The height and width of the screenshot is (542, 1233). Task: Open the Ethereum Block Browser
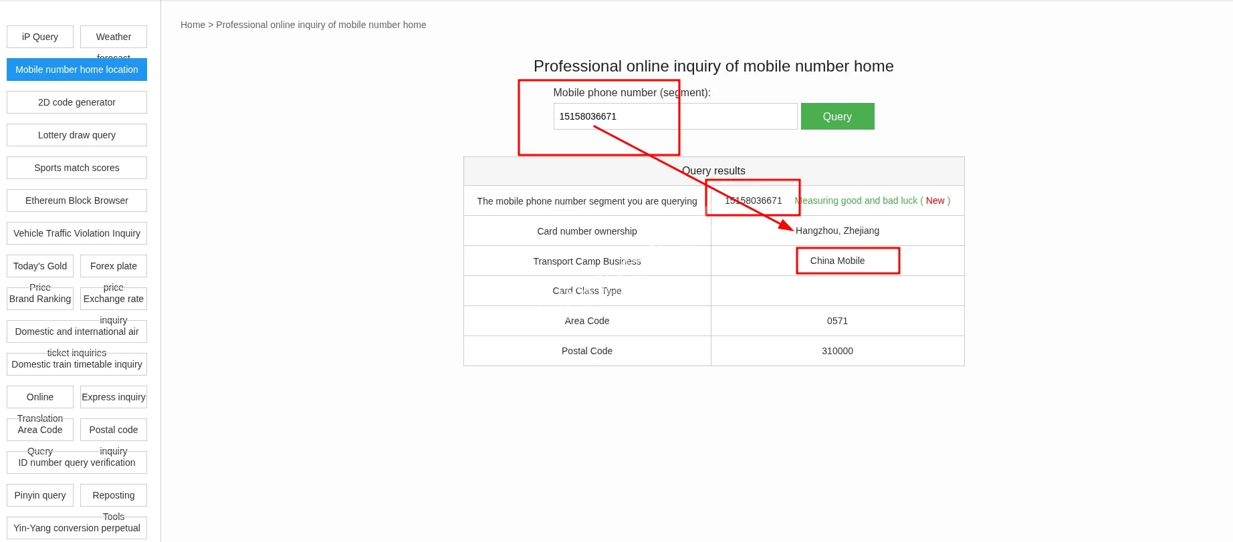click(77, 200)
